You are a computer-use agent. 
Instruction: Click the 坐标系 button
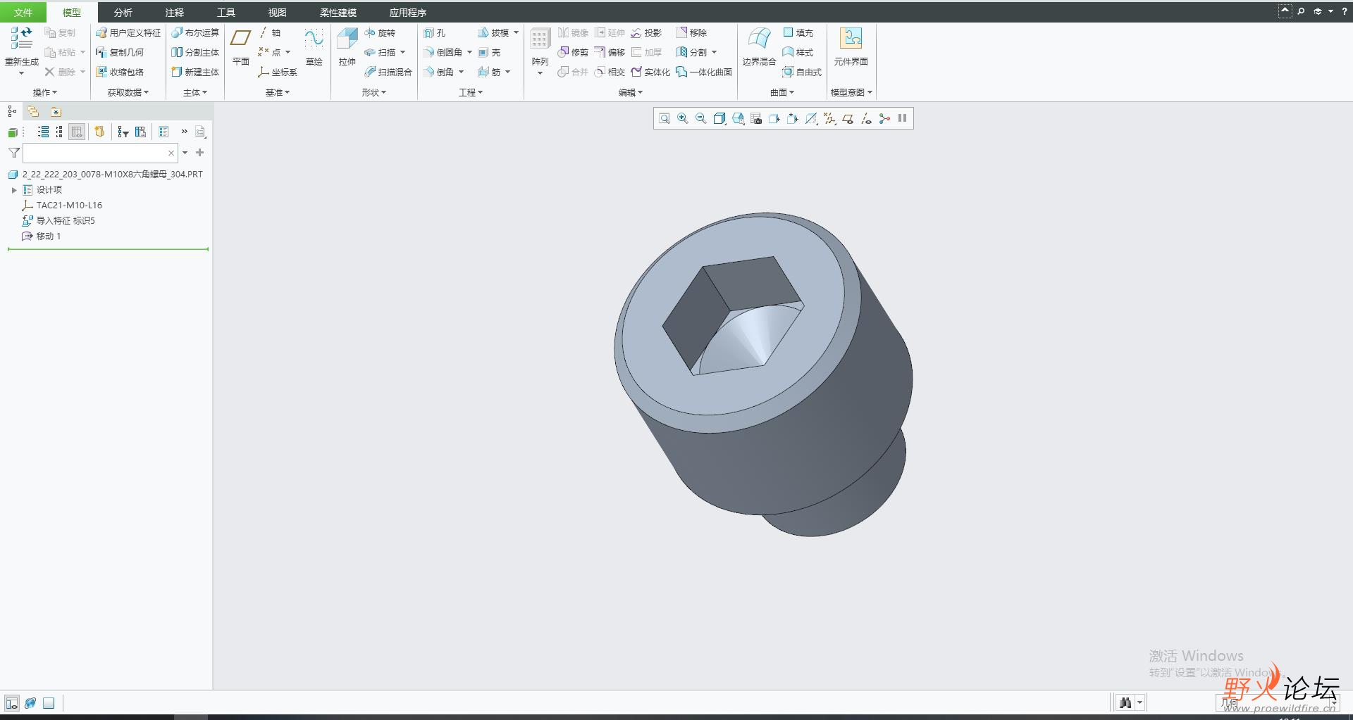click(278, 72)
